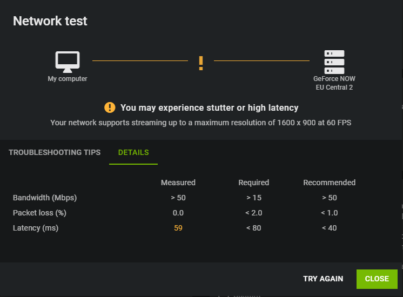Click the Try Again button
This screenshot has width=403, height=297.
[x=323, y=279]
